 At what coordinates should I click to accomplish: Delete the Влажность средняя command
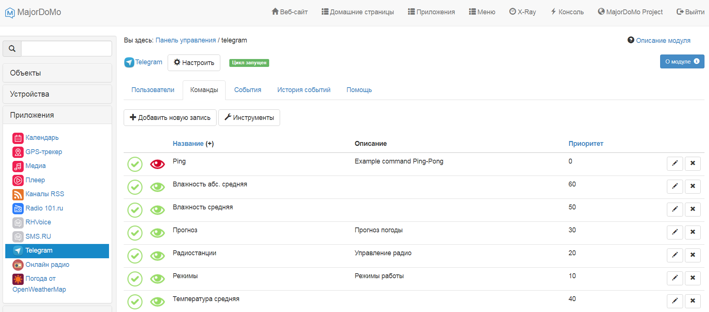tap(693, 209)
